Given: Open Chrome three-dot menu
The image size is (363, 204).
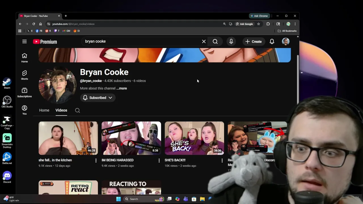Looking at the screenshot, I should (295, 24).
